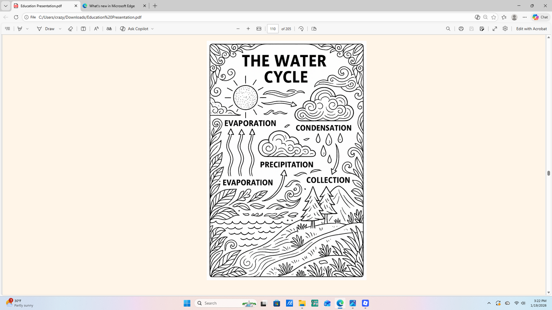Screen dimensions: 552x310
Task: Open Edge Settings and more menu
Action: [x=524, y=17]
